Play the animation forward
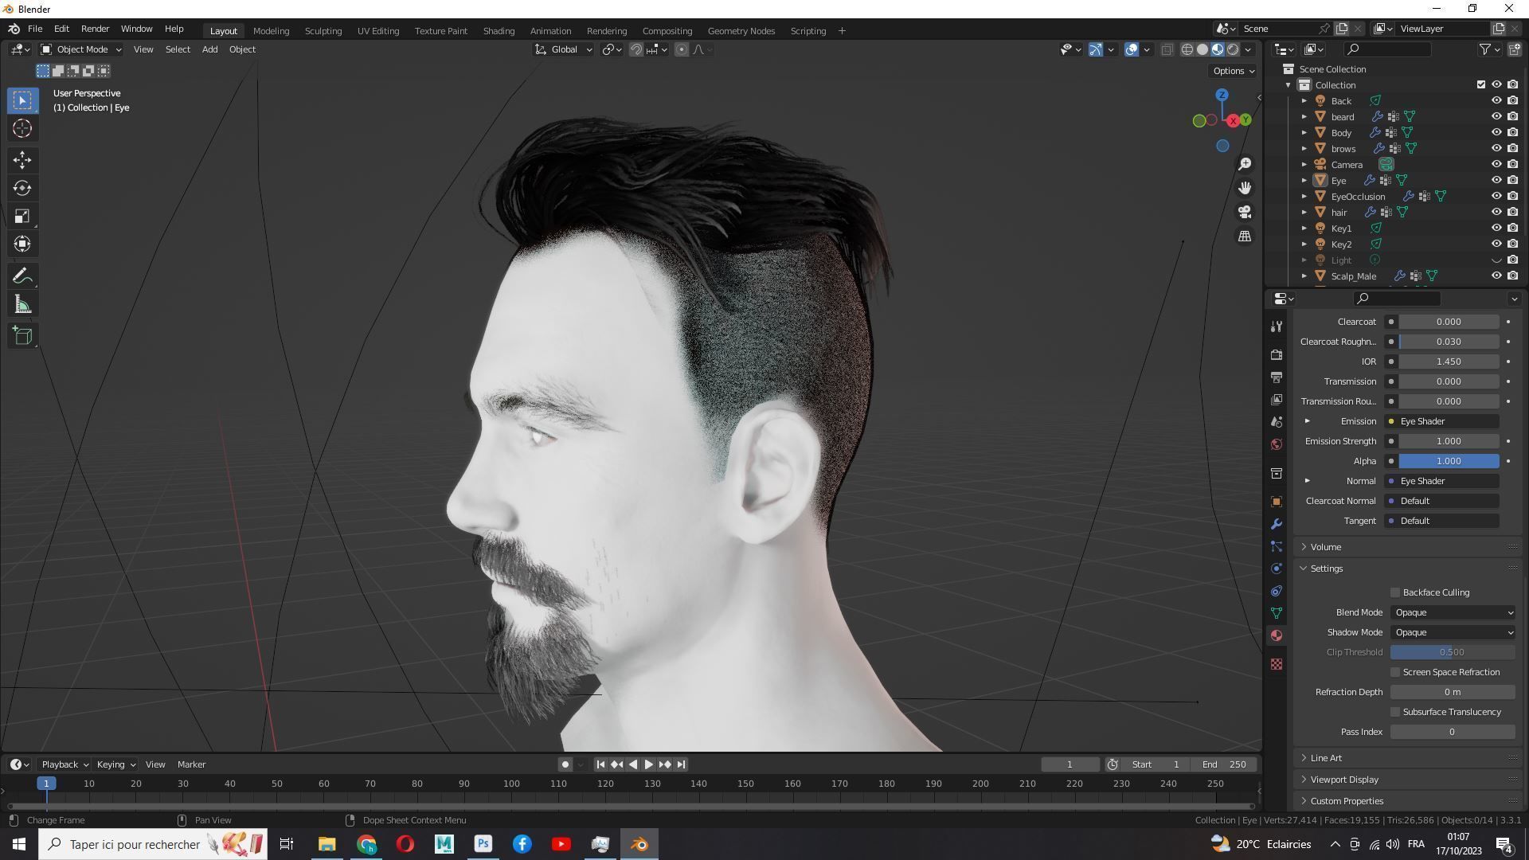 point(648,764)
